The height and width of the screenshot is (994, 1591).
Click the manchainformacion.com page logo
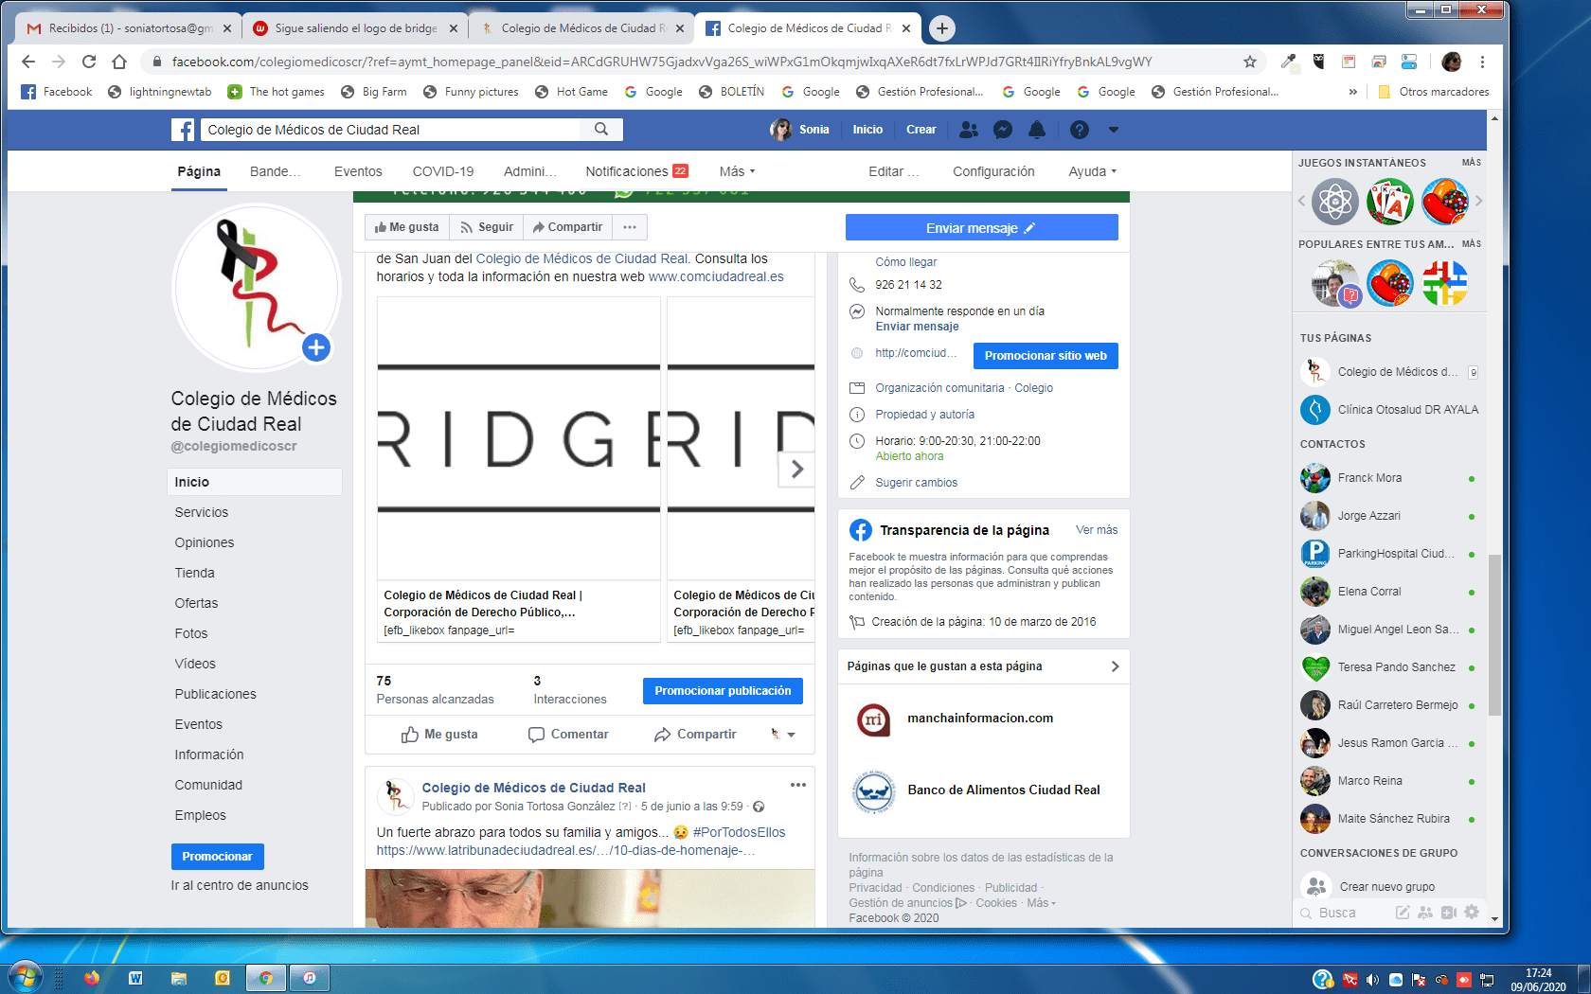click(873, 719)
